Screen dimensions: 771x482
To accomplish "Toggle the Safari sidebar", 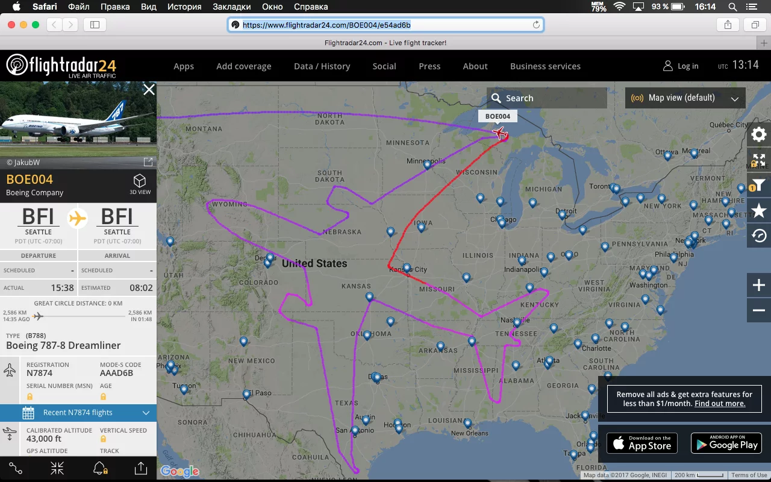I will [95, 25].
